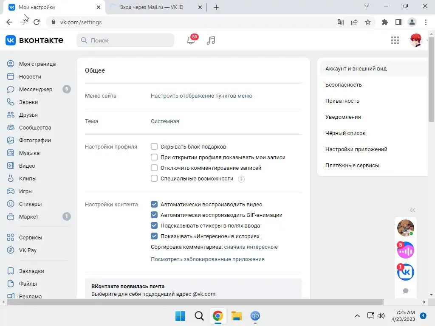Viewport: 435px width, 326px height.
Task: Open the VK chat bubble with 1 badge
Action: tap(406, 272)
